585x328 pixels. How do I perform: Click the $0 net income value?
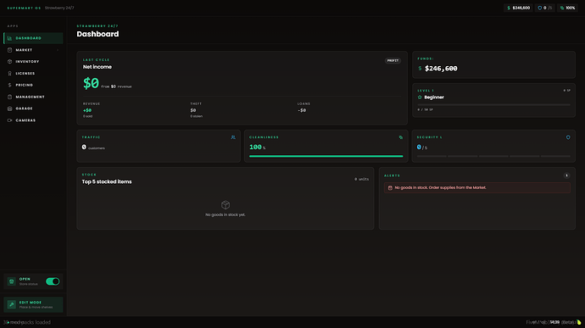[x=91, y=83]
